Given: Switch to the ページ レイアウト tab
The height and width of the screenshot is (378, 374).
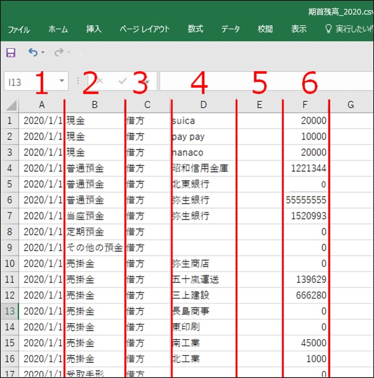Looking at the screenshot, I should click(x=144, y=29).
